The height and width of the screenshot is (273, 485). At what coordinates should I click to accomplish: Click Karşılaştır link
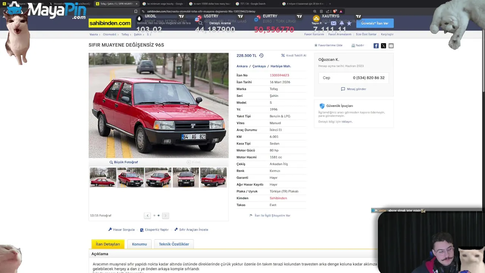point(387,35)
